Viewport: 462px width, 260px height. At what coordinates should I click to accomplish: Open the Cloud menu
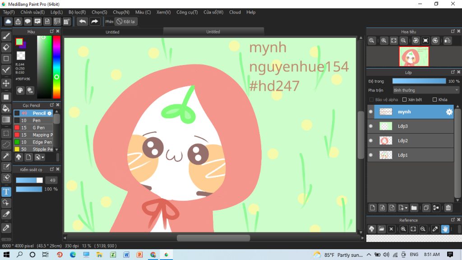pos(235,12)
